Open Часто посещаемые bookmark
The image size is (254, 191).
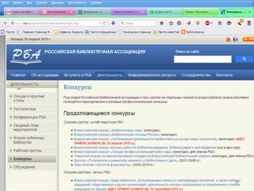point(101,32)
